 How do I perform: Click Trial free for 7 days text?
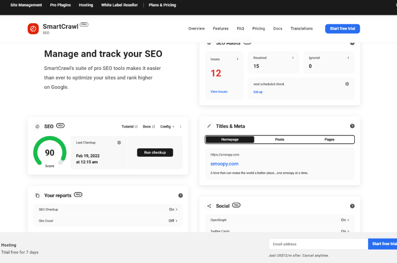click(x=20, y=252)
